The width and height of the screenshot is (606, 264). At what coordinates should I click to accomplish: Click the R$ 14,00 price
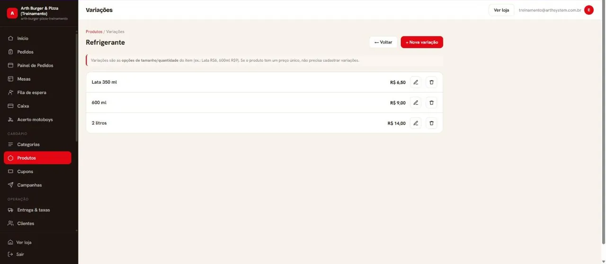[x=396, y=123]
